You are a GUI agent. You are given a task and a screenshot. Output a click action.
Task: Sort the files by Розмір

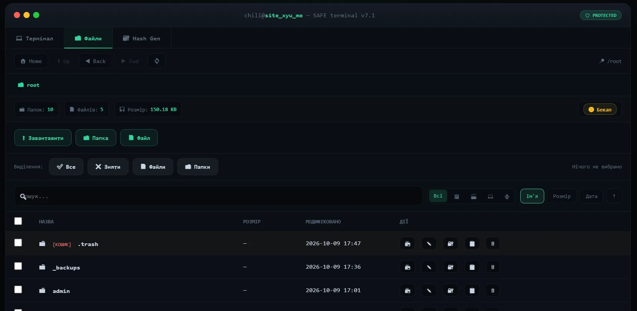562,196
